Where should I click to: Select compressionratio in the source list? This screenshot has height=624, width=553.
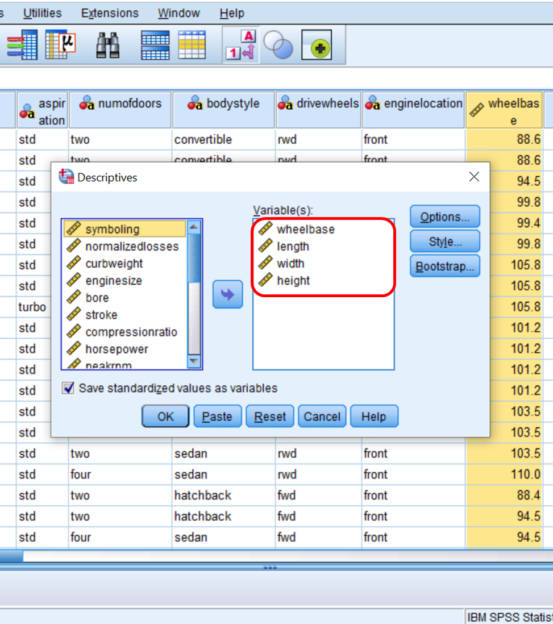tap(124, 332)
